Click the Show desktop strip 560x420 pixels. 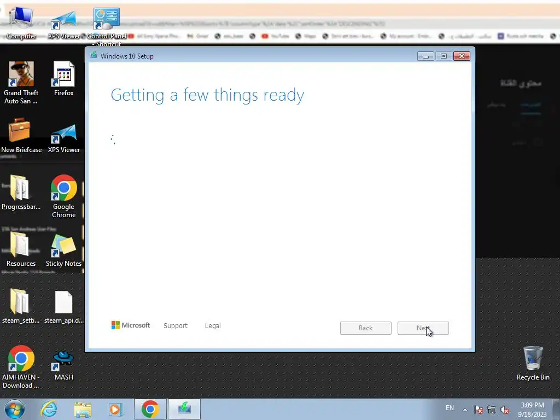pyautogui.click(x=556, y=409)
